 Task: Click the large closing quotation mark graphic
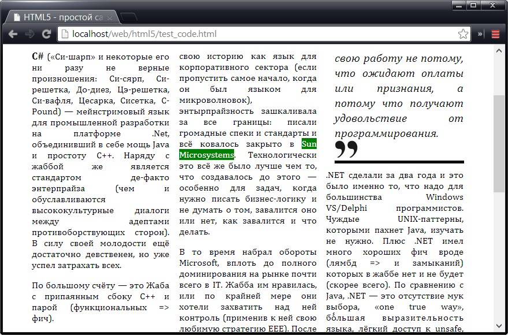(x=346, y=149)
